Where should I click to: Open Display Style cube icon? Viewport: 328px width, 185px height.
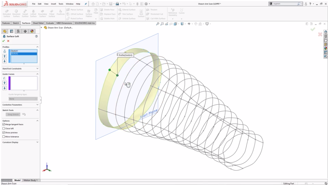[x=182, y=24]
